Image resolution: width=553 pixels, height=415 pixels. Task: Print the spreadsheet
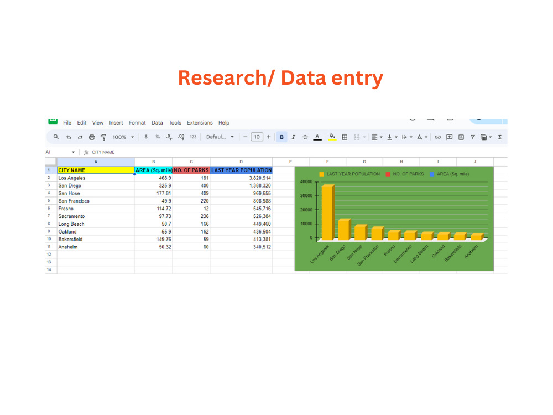[x=92, y=137]
